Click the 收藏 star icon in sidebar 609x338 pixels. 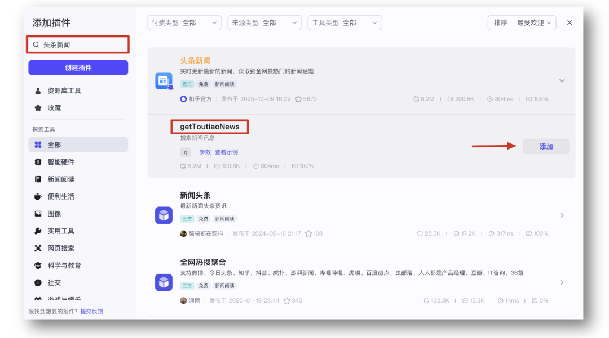click(38, 107)
